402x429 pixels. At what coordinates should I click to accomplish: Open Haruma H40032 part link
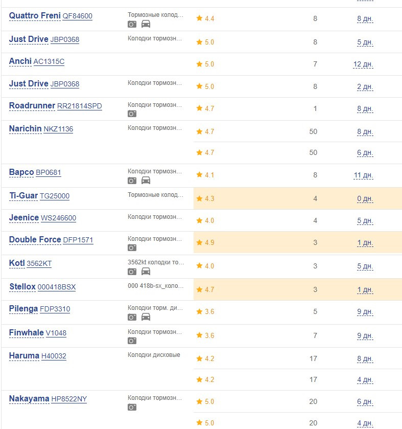pyautogui.click(x=37, y=356)
